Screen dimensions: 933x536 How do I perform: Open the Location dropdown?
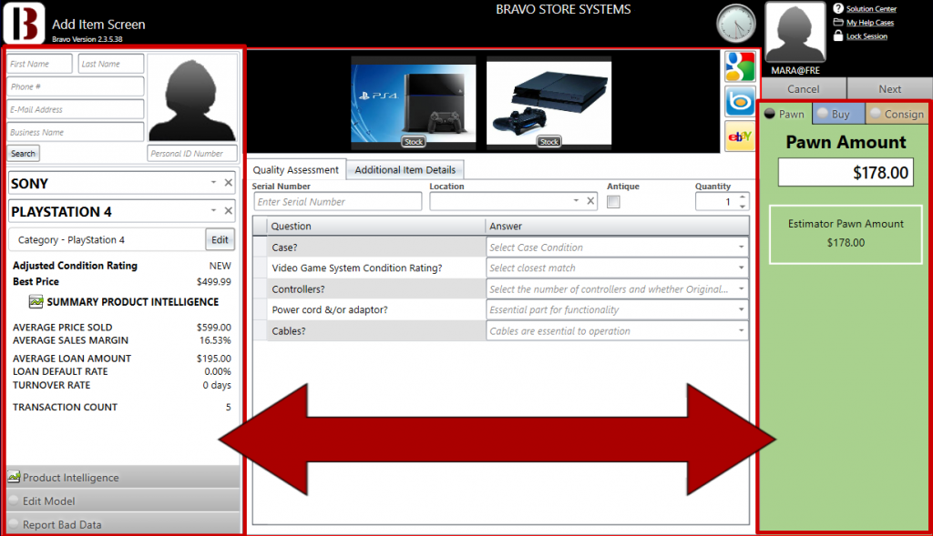pyautogui.click(x=576, y=202)
